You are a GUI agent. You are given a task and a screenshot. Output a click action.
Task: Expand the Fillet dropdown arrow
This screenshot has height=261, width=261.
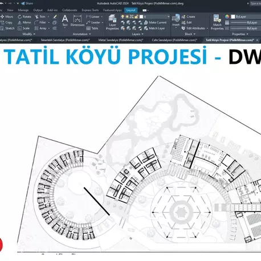(49, 22)
